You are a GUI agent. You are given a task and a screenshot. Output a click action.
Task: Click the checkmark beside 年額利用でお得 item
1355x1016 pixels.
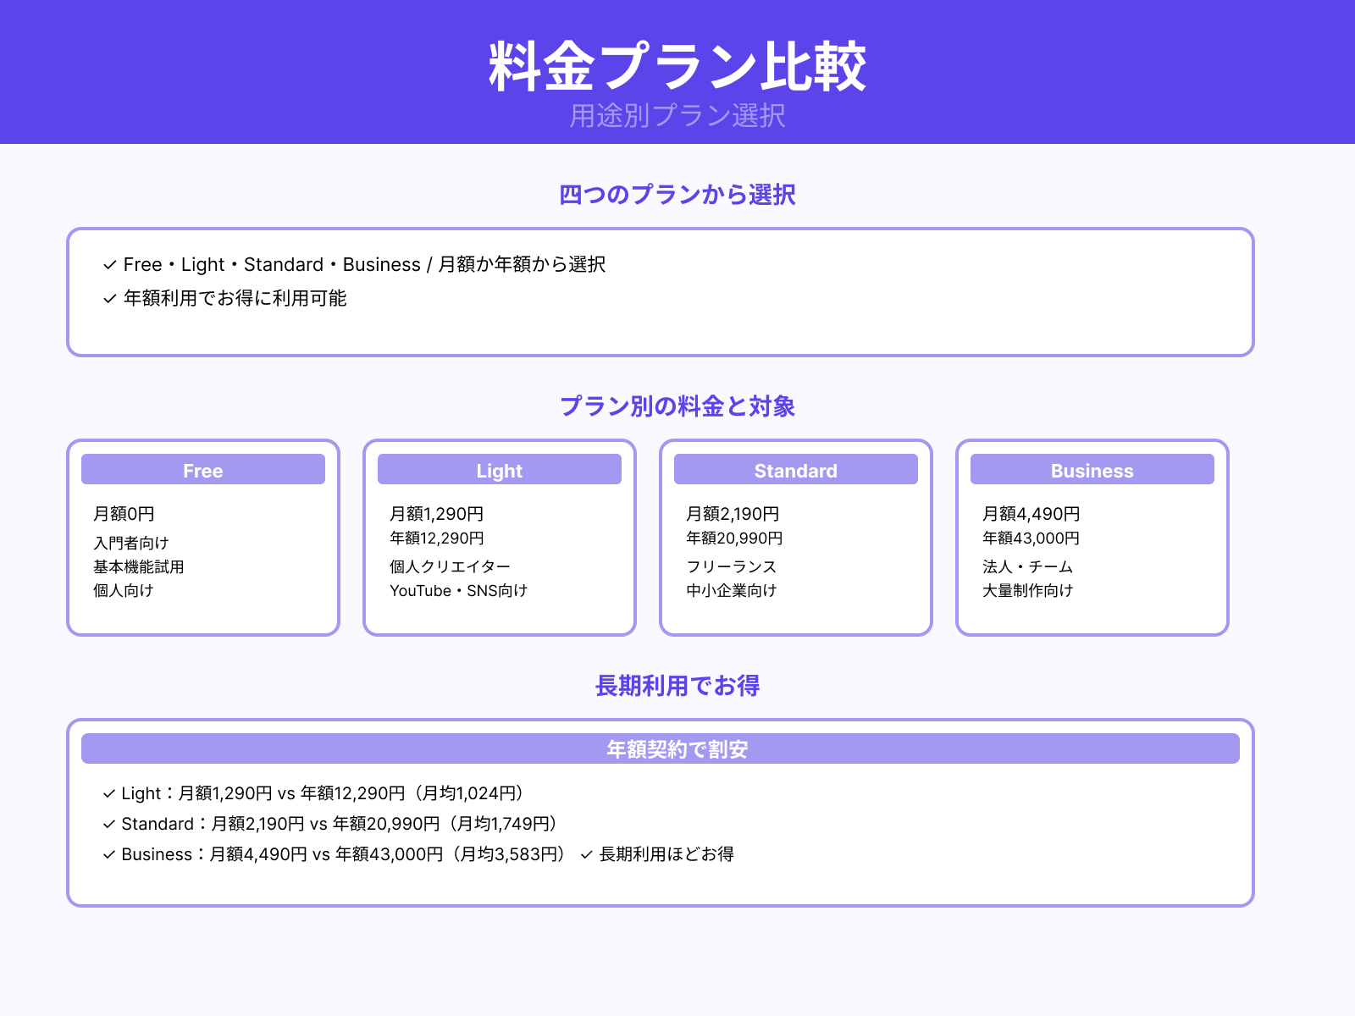coord(108,299)
